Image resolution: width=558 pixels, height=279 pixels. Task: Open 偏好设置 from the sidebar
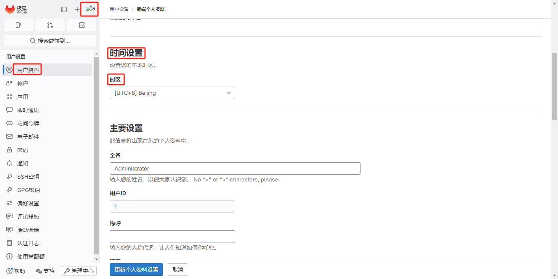pos(28,203)
